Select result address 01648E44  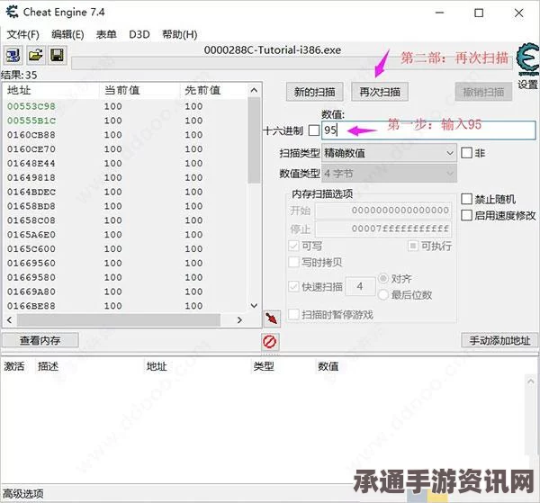coord(31,163)
